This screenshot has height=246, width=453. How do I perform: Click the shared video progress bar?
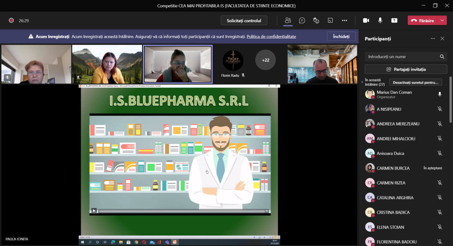pyautogui.click(x=181, y=211)
